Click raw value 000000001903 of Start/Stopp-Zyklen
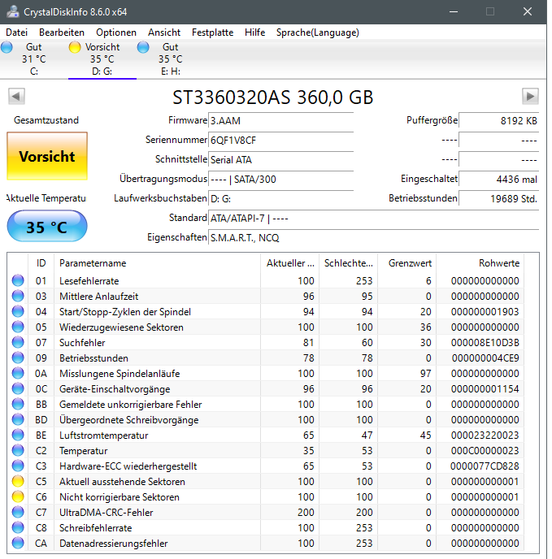Screen dimensions: 552x559 click(485, 311)
